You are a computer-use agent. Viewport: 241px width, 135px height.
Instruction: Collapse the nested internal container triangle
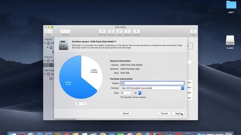tap(48, 47)
